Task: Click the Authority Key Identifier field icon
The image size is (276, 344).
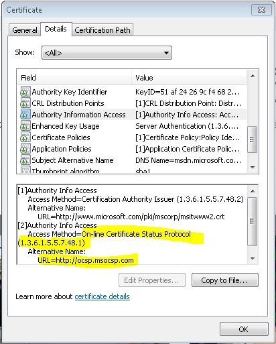Action: [x=25, y=92]
